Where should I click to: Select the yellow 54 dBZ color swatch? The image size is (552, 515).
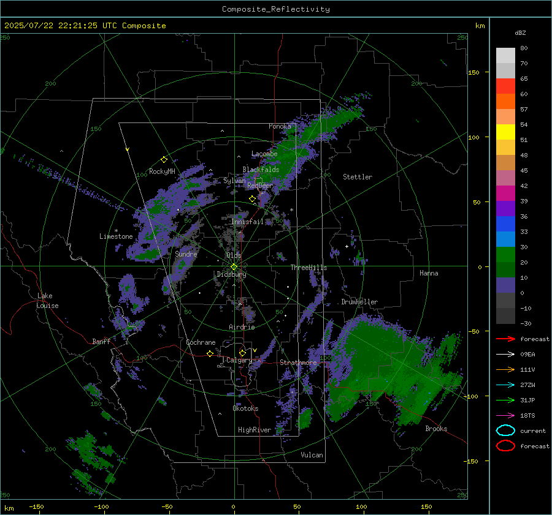pos(505,132)
